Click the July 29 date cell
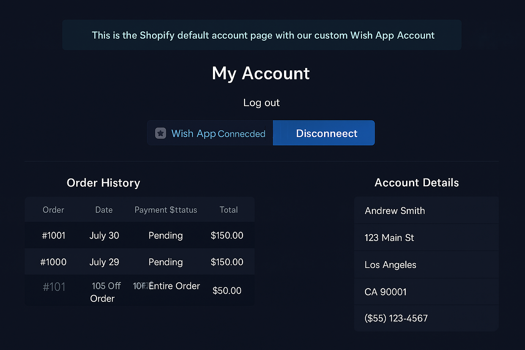The height and width of the screenshot is (350, 525). tap(104, 262)
